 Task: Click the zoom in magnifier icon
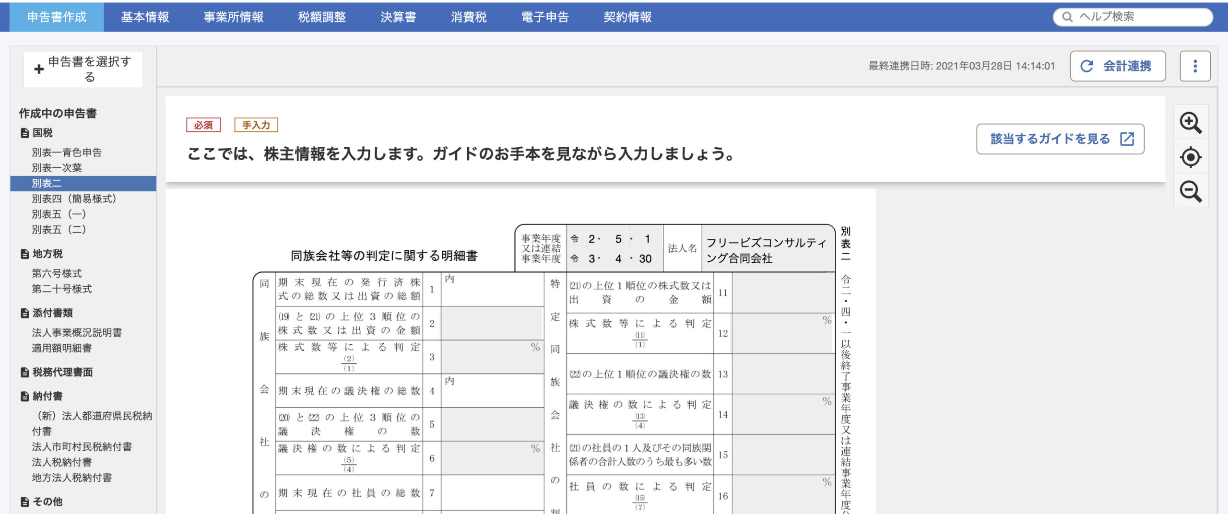pos(1191,123)
